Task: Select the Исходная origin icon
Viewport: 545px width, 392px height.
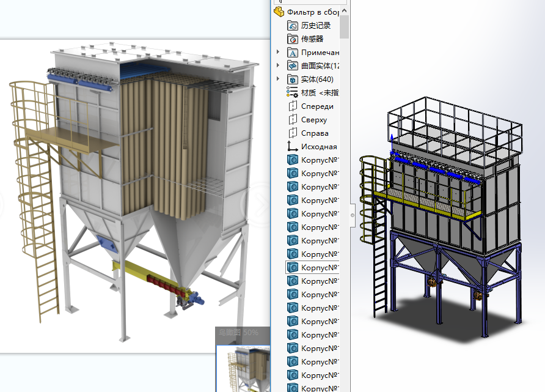Action: (292, 146)
